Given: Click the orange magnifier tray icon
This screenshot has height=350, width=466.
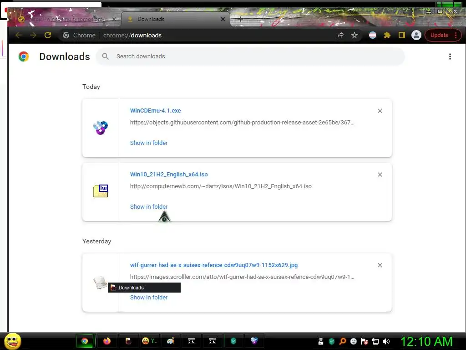Looking at the screenshot, I should pyautogui.click(x=343, y=341).
